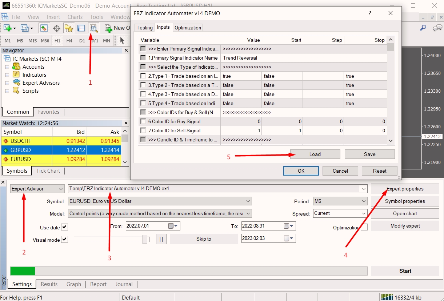Click the Expert Advisors icon in Navigator

[16, 83]
